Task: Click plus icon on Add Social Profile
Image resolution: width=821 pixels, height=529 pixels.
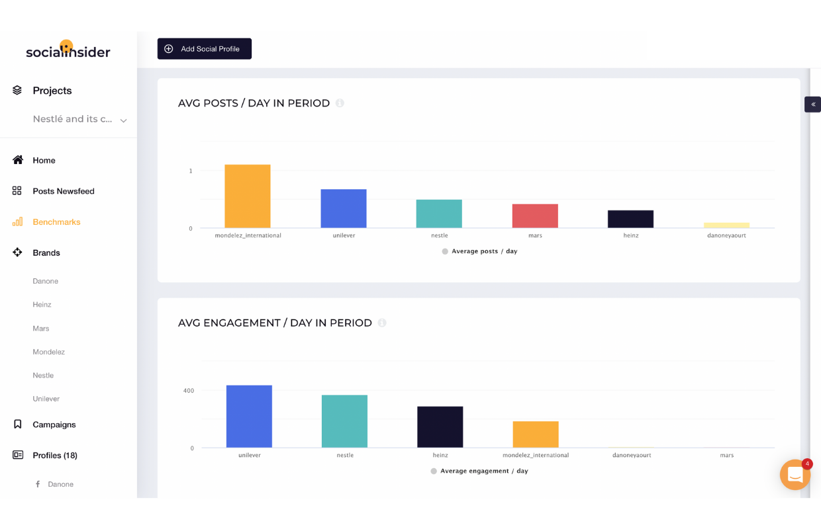Action: pyautogui.click(x=168, y=49)
